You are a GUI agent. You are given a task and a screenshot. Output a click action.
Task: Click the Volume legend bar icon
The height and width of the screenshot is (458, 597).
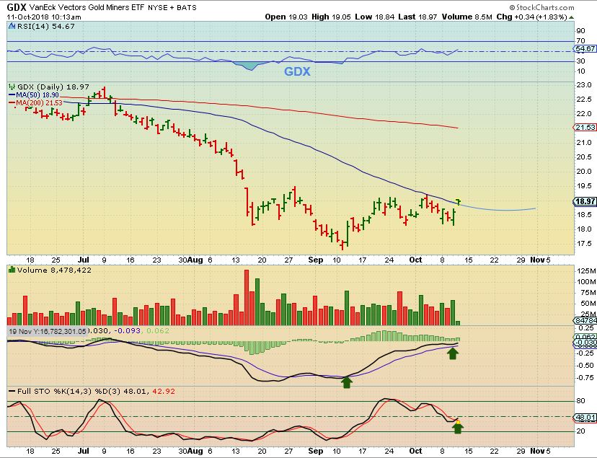pos(12,270)
